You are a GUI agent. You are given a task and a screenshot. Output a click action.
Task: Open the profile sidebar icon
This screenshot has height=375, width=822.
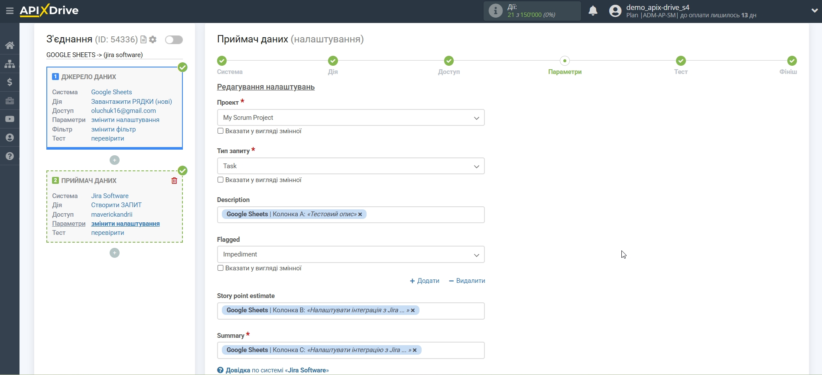tap(10, 138)
